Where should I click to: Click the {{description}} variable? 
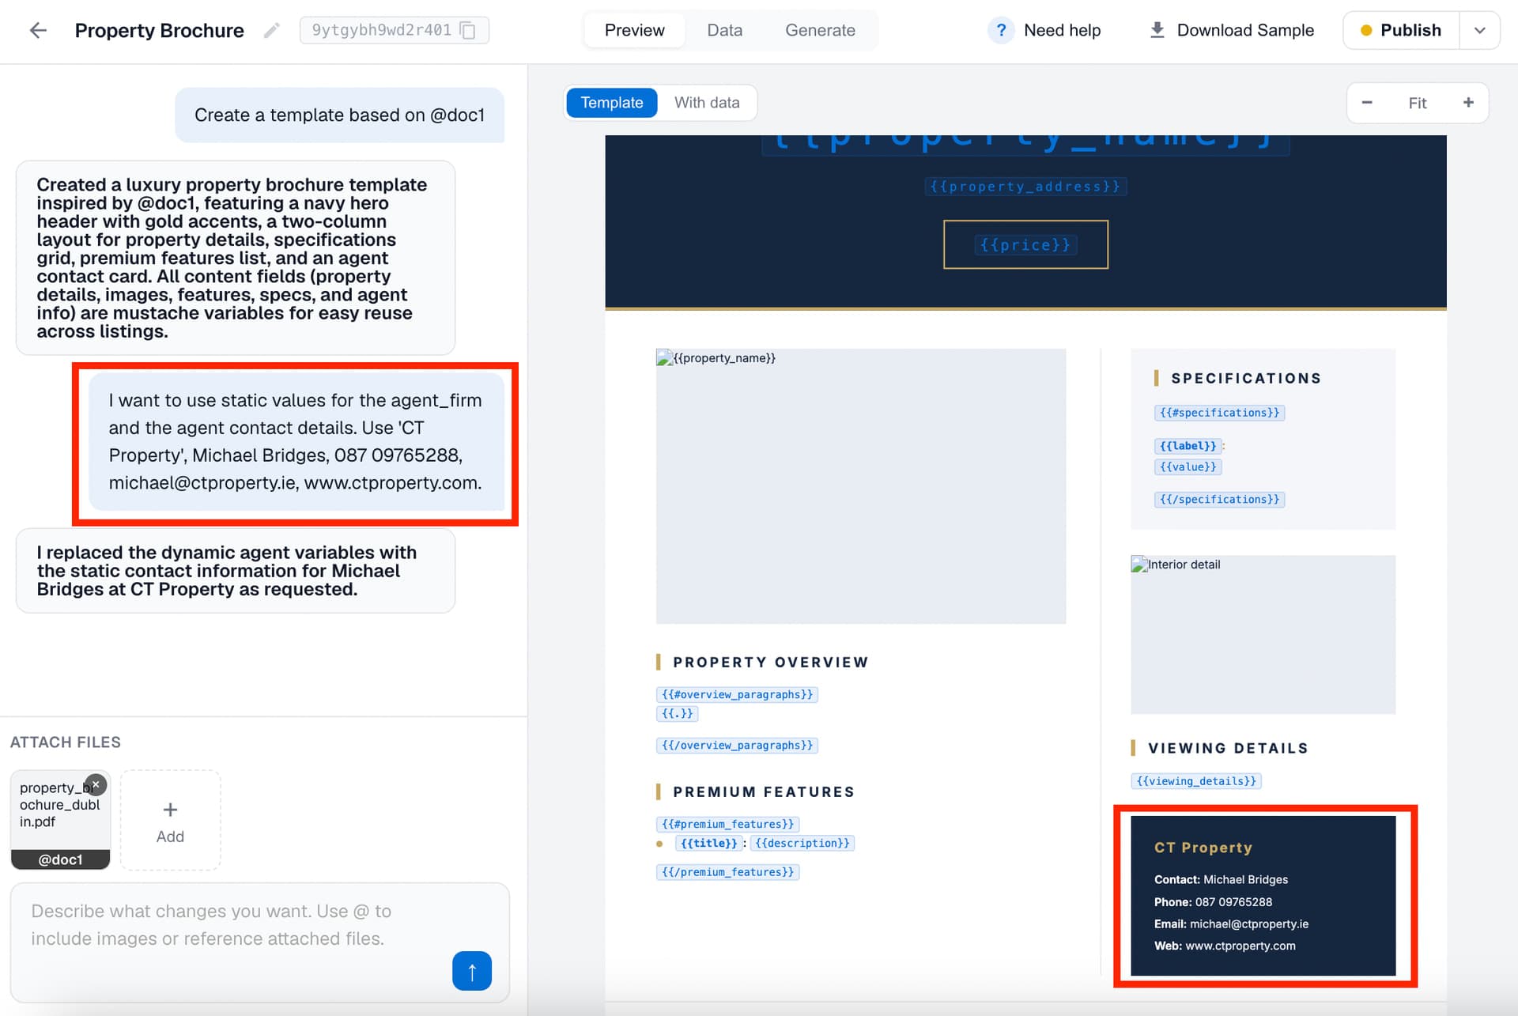click(802, 843)
